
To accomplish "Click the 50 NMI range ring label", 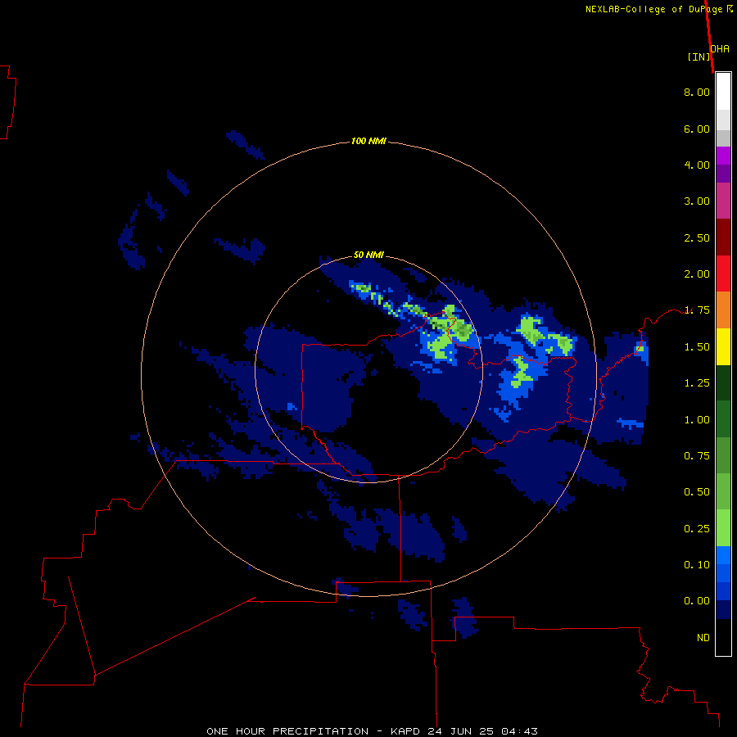I will pyautogui.click(x=368, y=255).
